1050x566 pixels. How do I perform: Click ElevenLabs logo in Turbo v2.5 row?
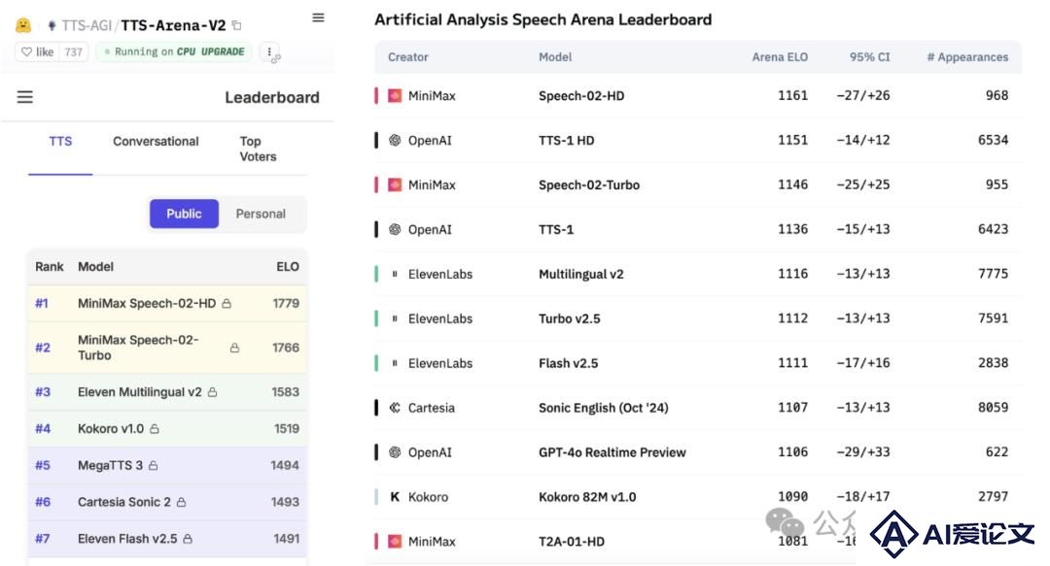coord(395,318)
